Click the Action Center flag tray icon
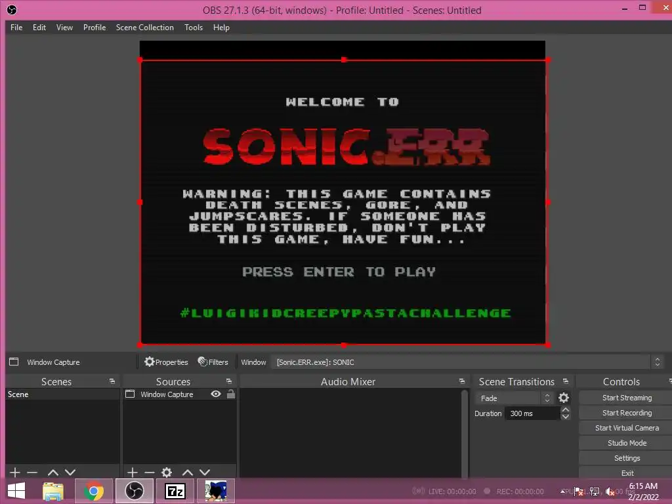Screen dimensions: 672x504 pyautogui.click(x=579, y=491)
